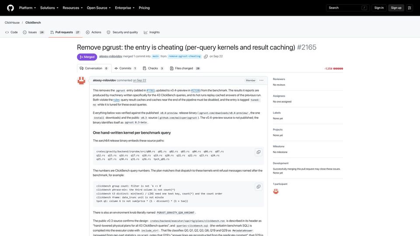Open the GitHub home logo
Screen dimensions: 420x236
pos(10,8)
